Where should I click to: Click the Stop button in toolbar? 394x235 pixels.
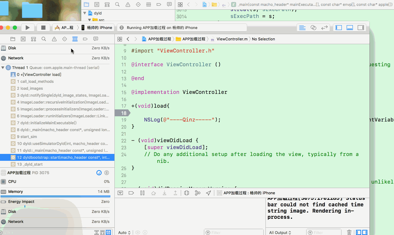pos(43,28)
